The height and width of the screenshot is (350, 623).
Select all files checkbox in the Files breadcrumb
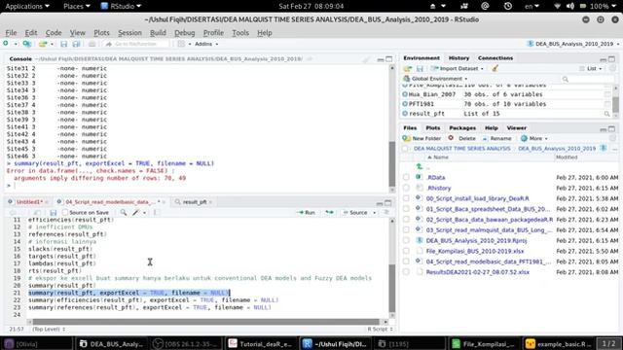[x=405, y=149]
